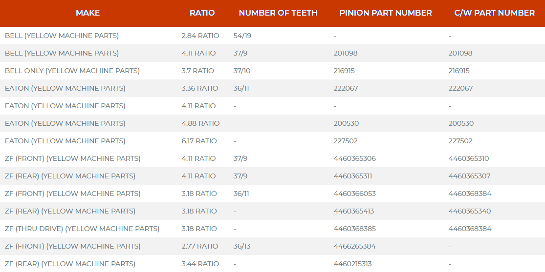
Task: Select C/W part number 4460365340
Action: (470, 211)
